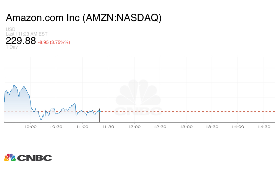
Task: Click the 14:30 time axis label
Action: pos(264,127)
